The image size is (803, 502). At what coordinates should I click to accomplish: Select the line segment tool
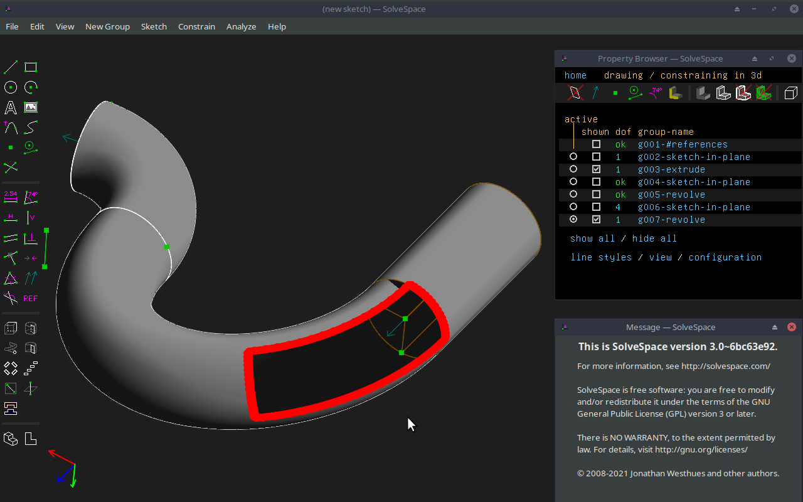10,67
